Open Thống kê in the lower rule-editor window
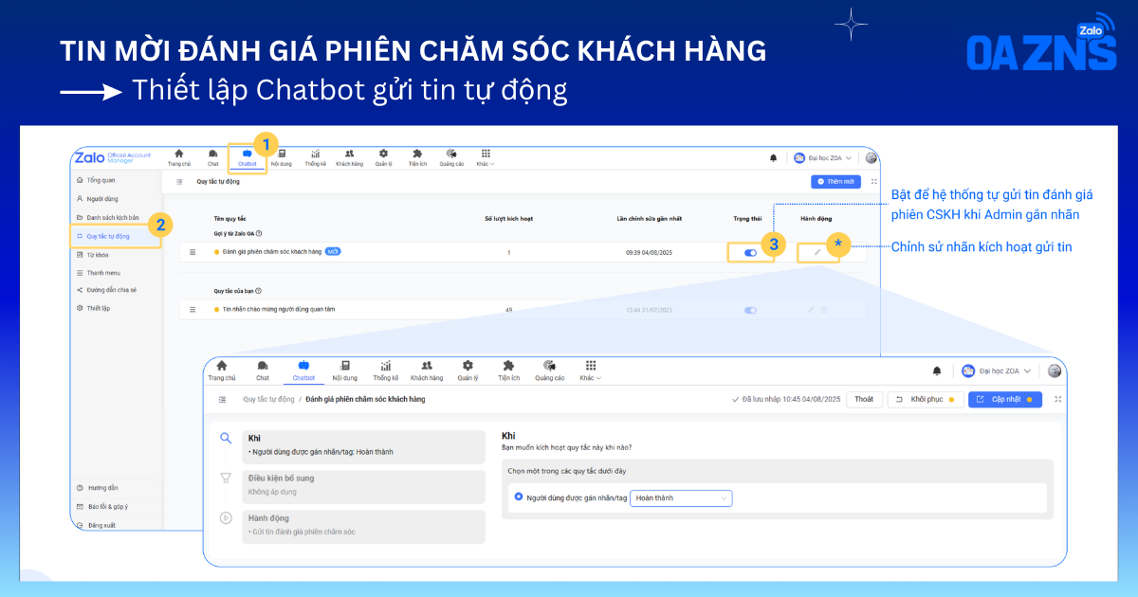1138x597 pixels. (x=386, y=371)
